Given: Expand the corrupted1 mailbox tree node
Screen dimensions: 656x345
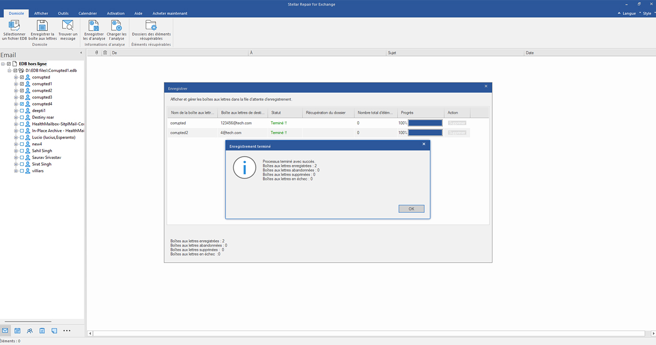Looking at the screenshot, I should click(16, 84).
